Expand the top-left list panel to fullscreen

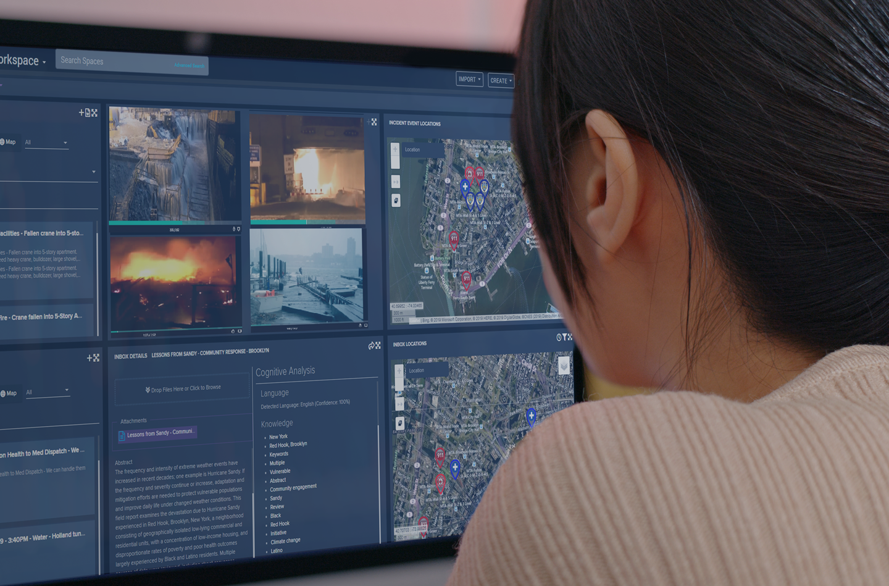tap(94, 113)
